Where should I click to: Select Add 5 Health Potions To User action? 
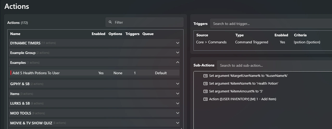(36, 73)
